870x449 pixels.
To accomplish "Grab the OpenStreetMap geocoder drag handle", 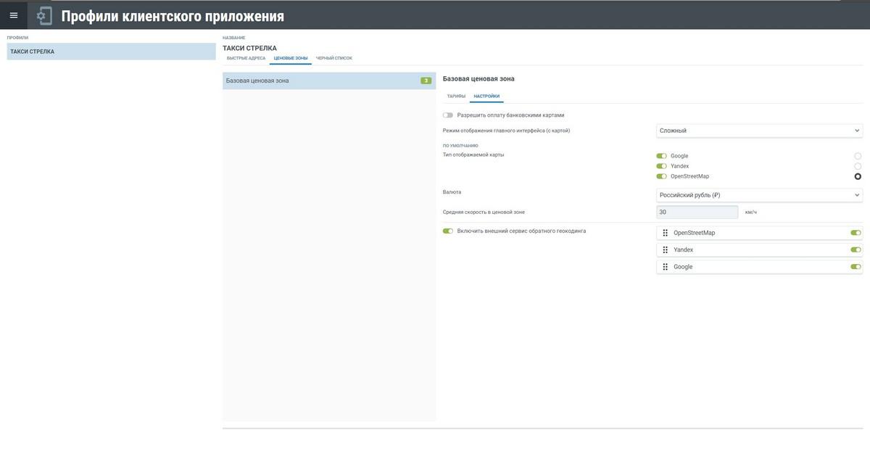I will (666, 233).
